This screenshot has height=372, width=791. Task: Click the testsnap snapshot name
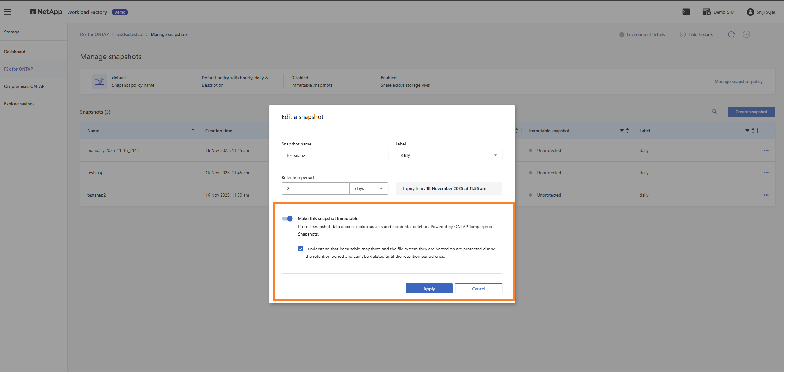pos(95,173)
